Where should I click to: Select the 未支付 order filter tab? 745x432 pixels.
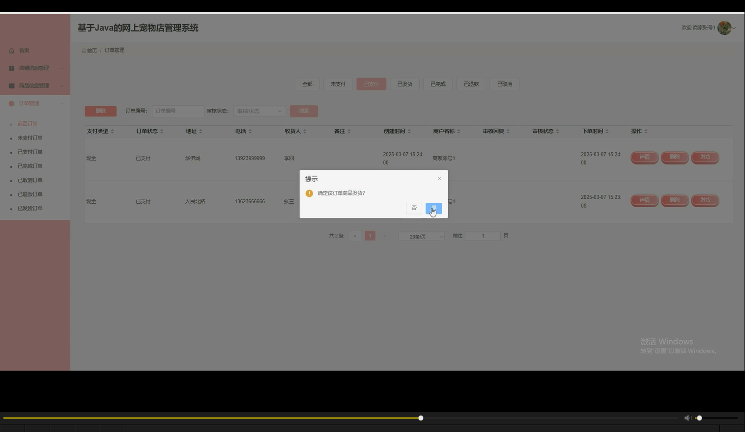(x=338, y=84)
